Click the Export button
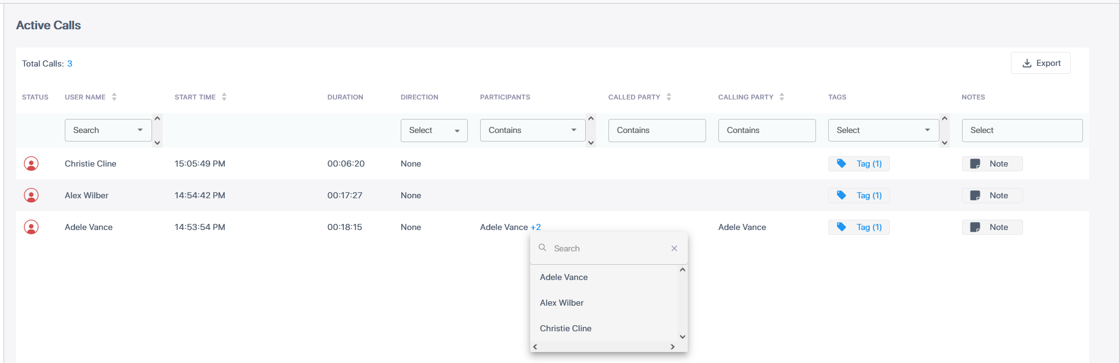Screen dimensions: 1119x363 pyautogui.click(x=1041, y=63)
